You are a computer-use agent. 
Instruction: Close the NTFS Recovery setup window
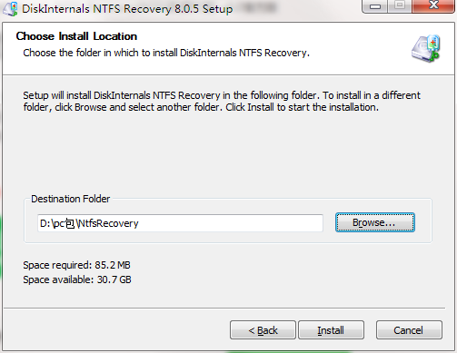(433, 6)
